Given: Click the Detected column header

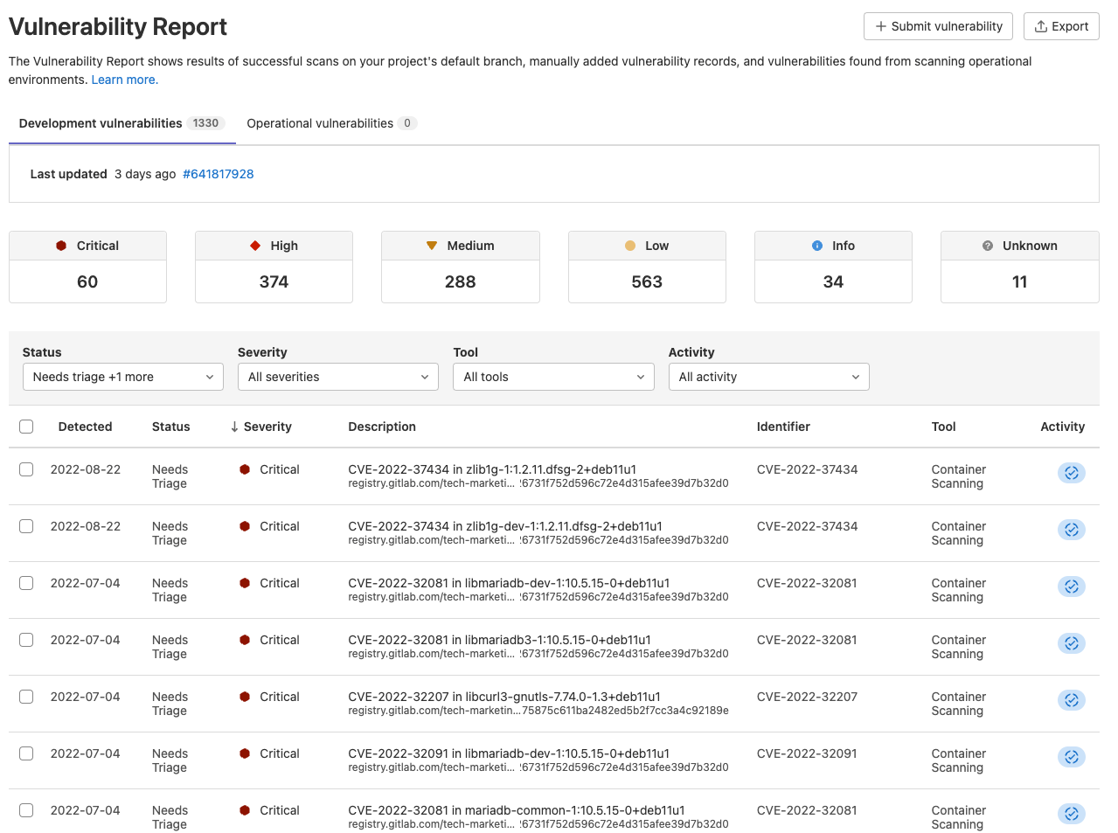Looking at the screenshot, I should click(x=85, y=427).
